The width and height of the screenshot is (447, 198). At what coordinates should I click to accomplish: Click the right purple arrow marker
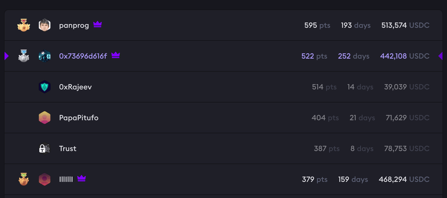coord(440,56)
